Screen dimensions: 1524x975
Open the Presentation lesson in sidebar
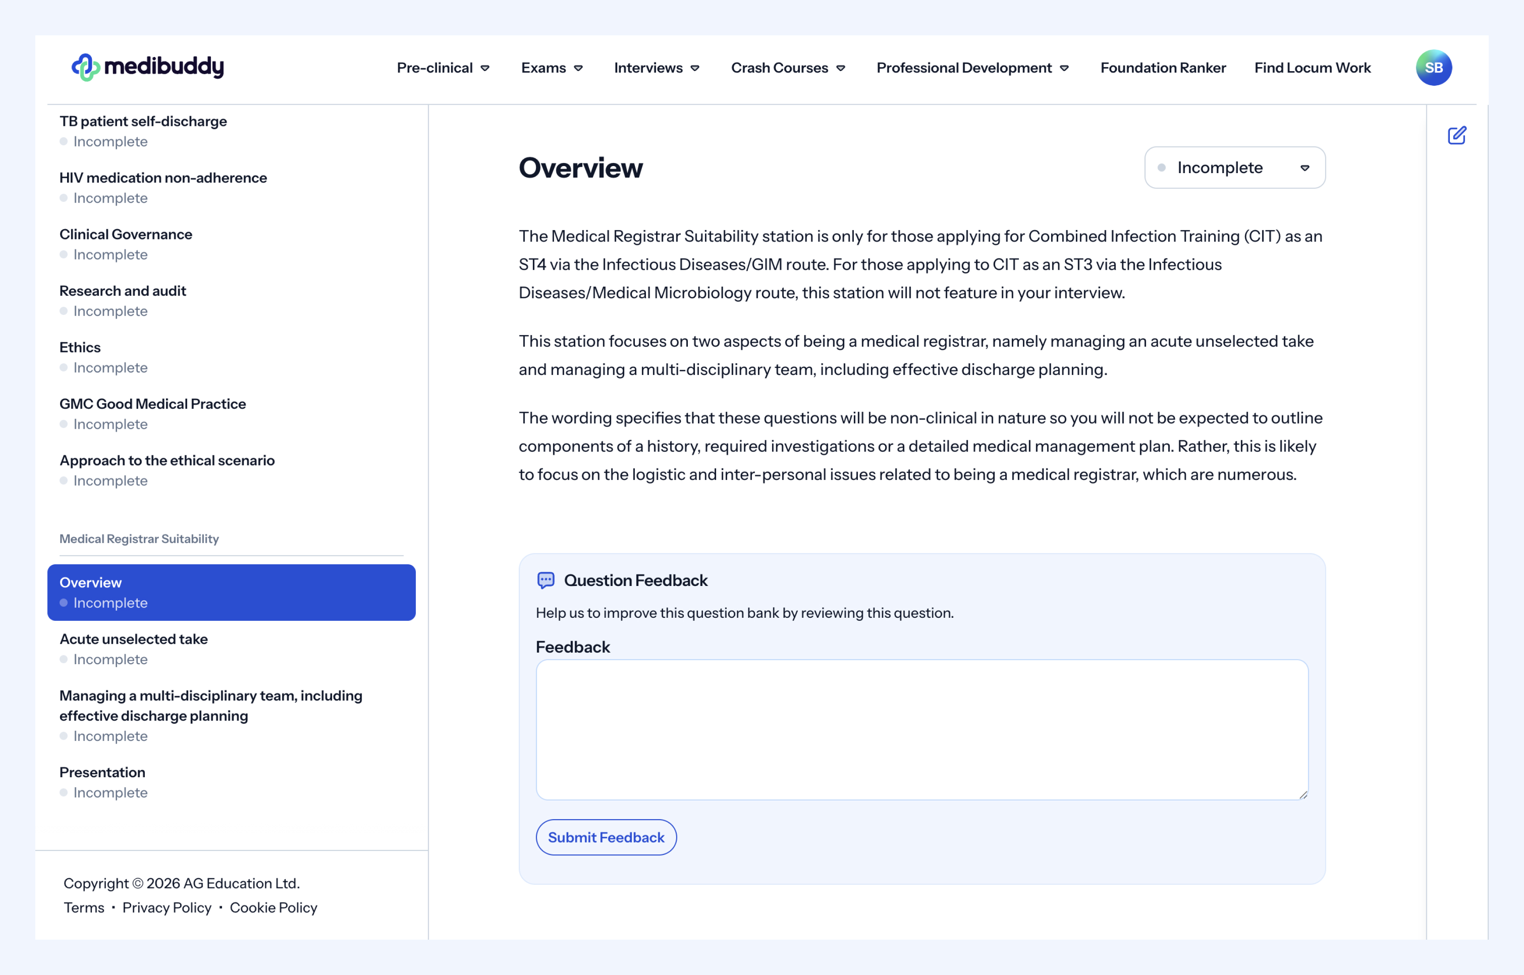102,772
